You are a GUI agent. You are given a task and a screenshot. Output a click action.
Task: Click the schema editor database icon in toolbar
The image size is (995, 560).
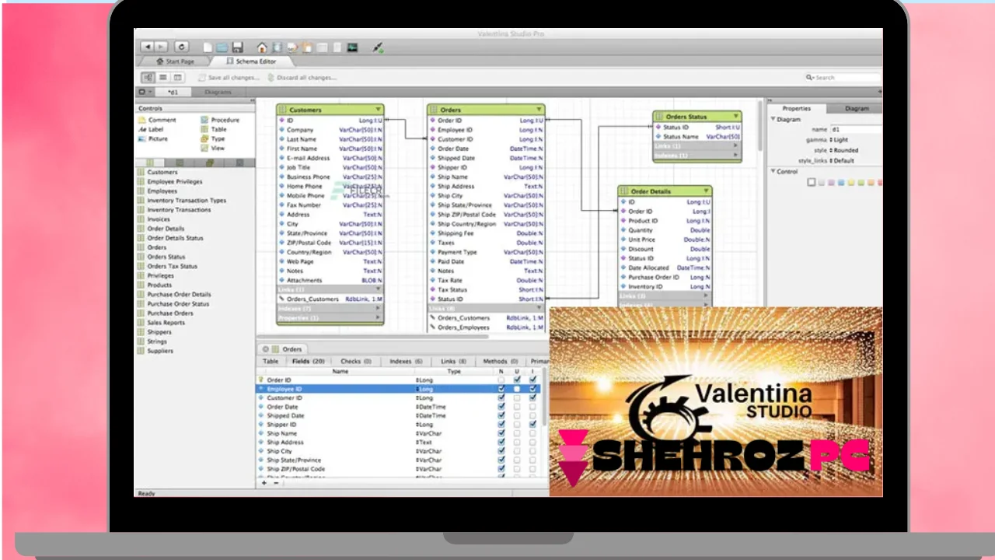coord(277,47)
